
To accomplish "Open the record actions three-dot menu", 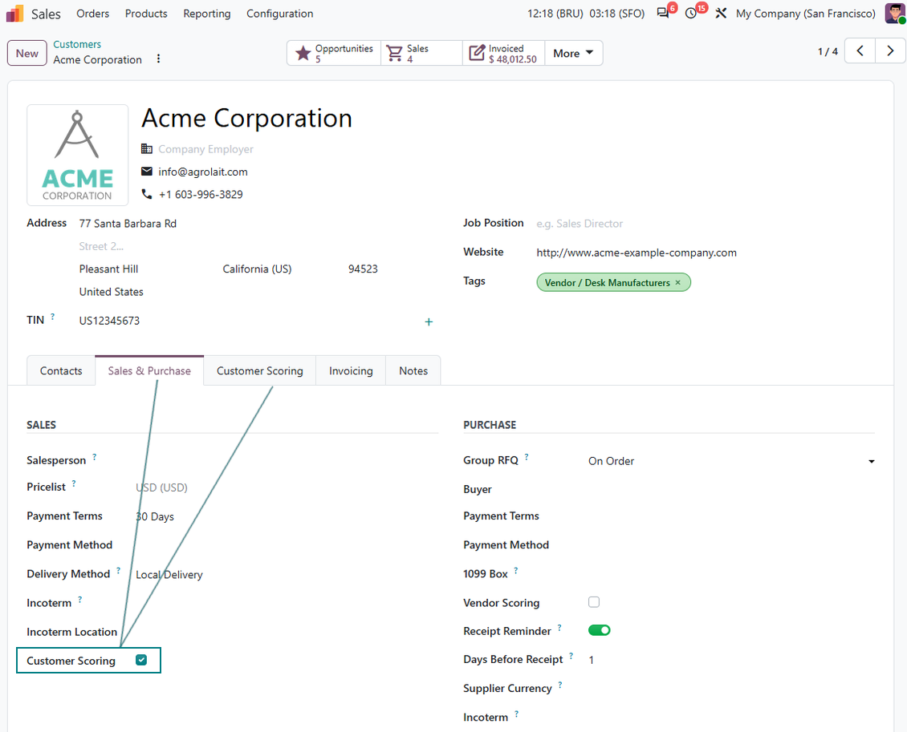I will [158, 59].
